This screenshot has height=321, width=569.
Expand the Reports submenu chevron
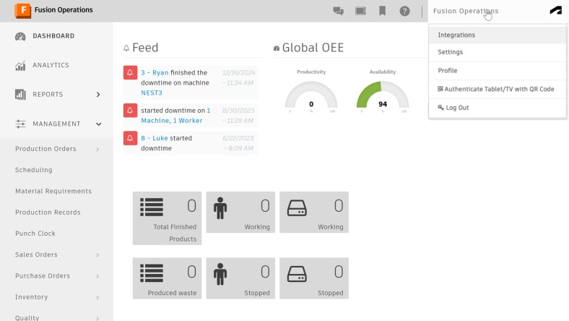(98, 95)
